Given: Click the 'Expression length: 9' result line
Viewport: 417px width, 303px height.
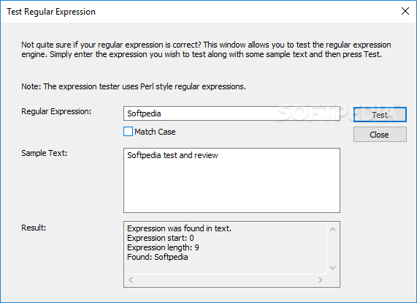Looking at the screenshot, I should click(163, 247).
